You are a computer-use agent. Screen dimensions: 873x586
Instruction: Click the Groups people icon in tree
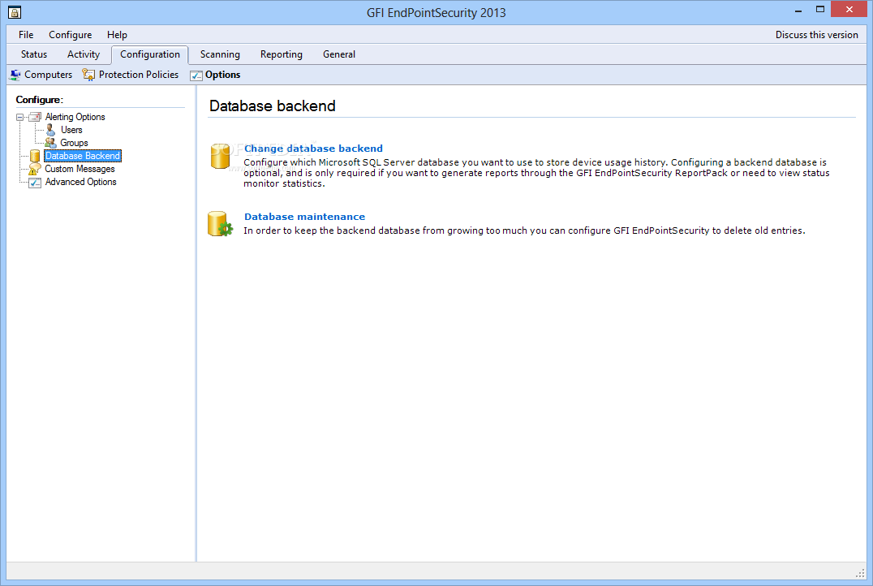click(50, 143)
